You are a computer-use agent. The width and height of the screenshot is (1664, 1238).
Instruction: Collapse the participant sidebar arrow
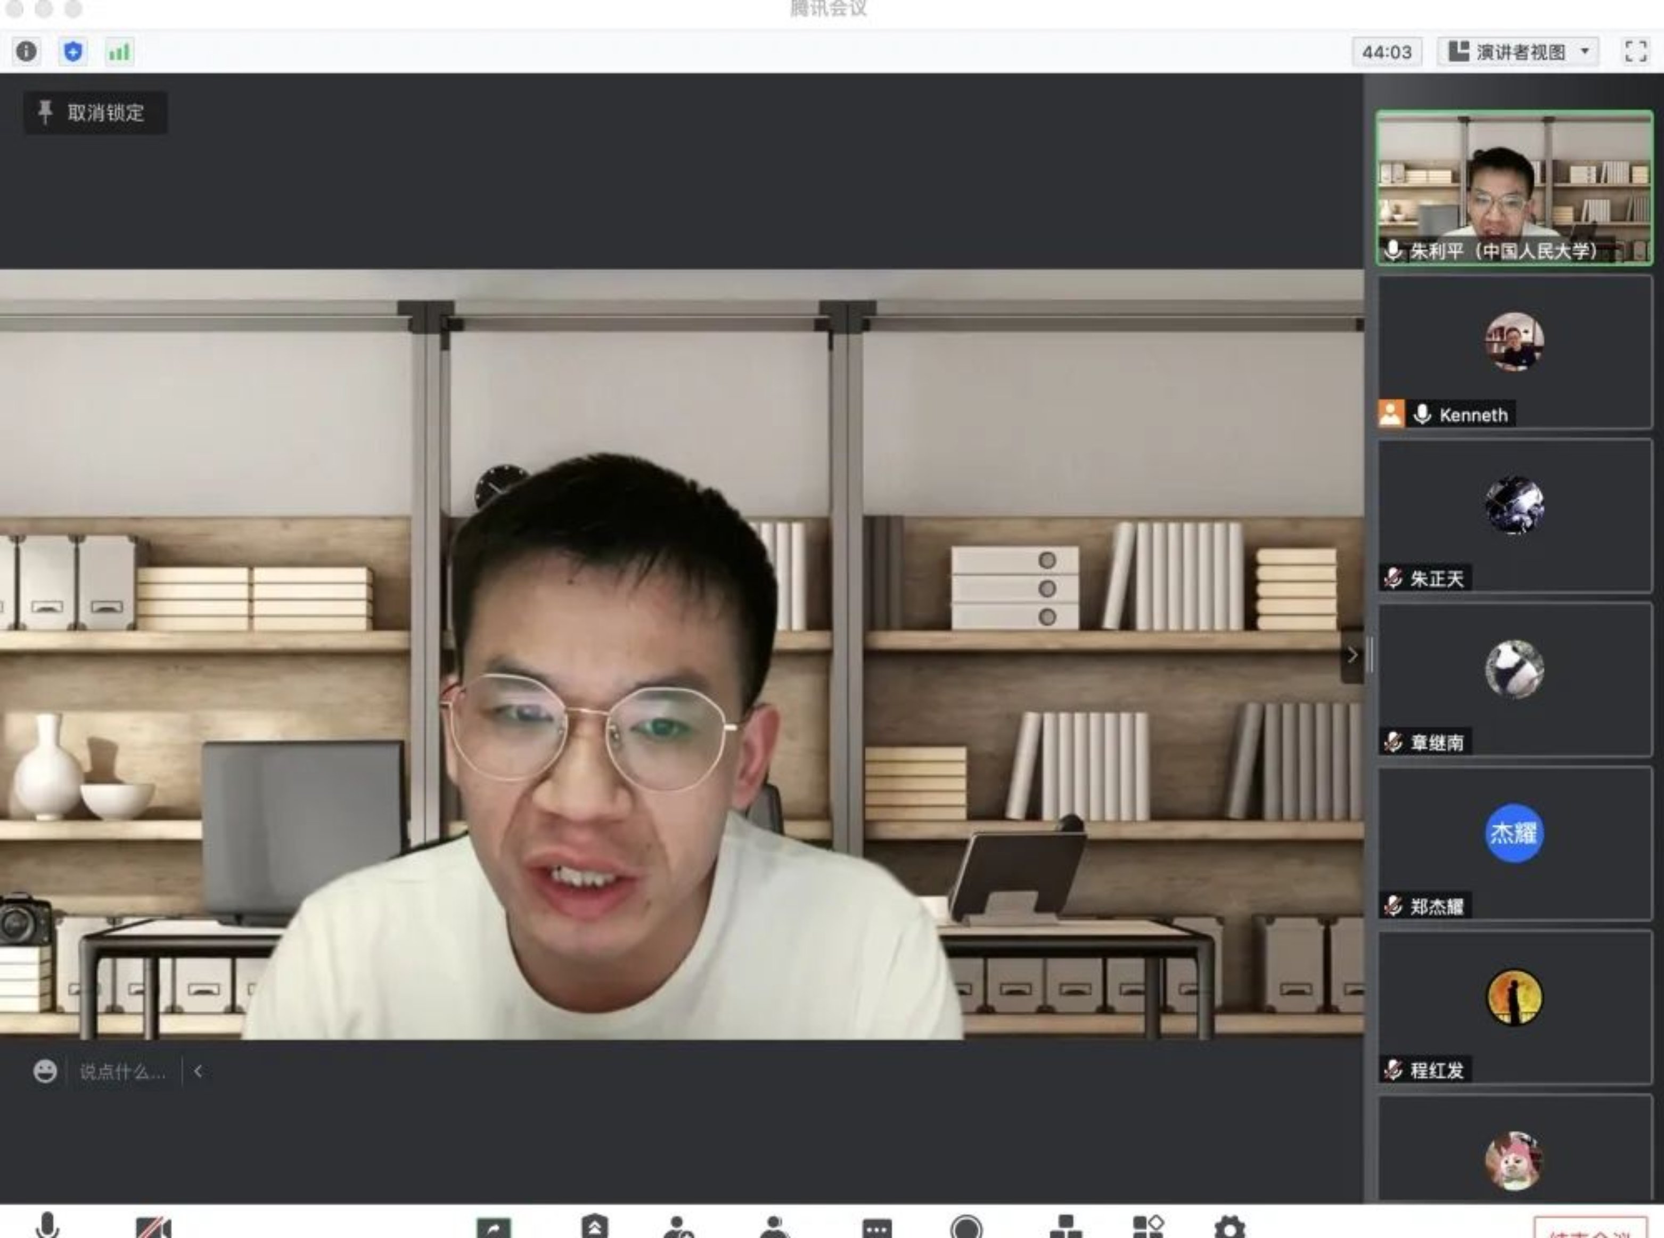pyautogui.click(x=1351, y=655)
